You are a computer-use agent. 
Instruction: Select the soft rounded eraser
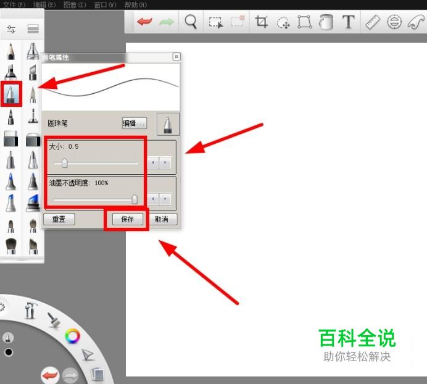33,140
